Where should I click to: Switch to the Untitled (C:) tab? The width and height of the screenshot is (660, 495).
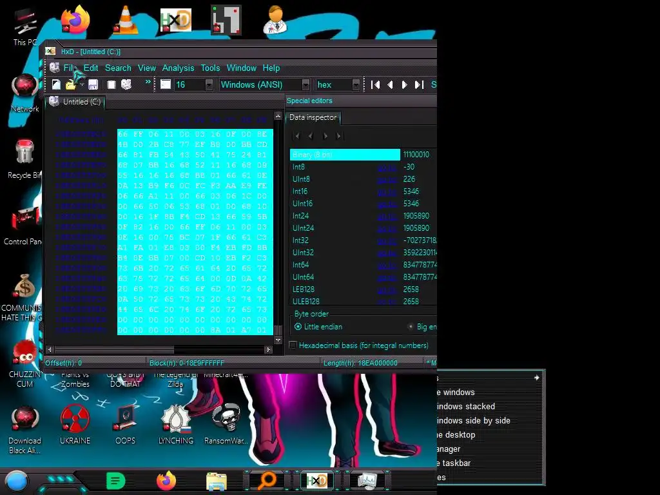click(75, 102)
